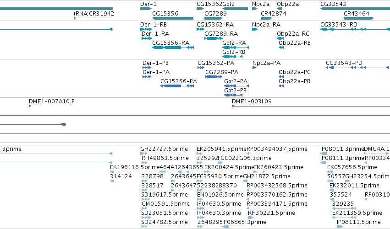Image resolution: width=390 pixels, height=229 pixels.
Task: Select the CG33543 gene label
Action: [x=333, y=4]
